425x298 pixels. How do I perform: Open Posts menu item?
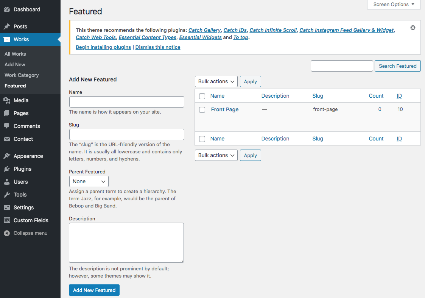pyautogui.click(x=20, y=27)
